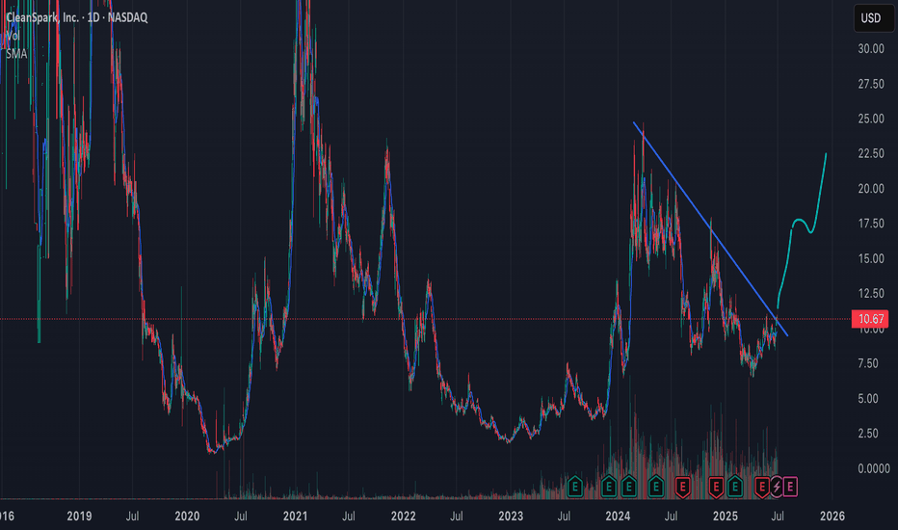
Task: Click the 7.50 price axis label
Action: click(867, 364)
